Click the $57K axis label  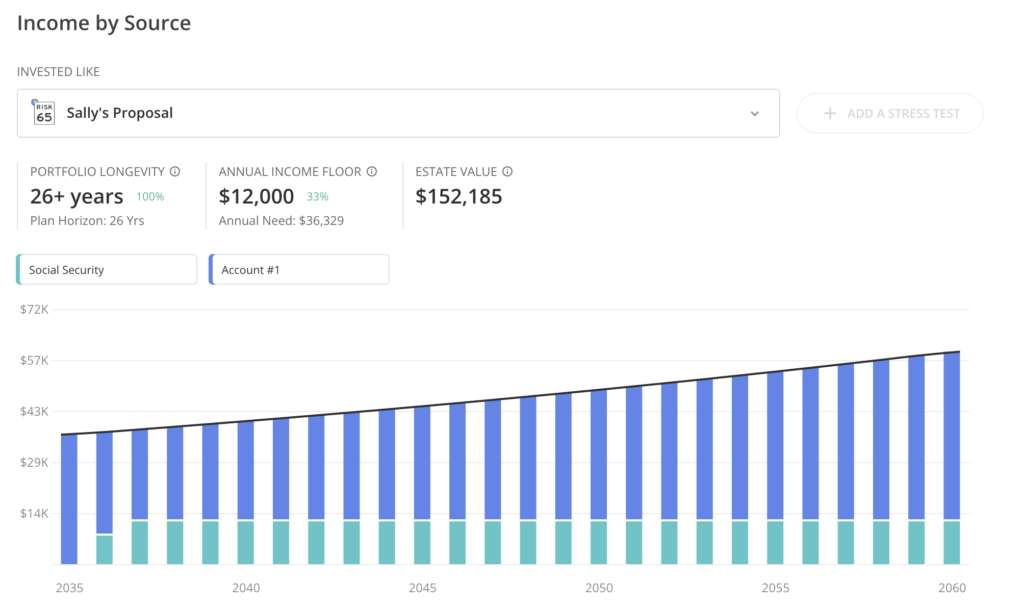(34, 361)
